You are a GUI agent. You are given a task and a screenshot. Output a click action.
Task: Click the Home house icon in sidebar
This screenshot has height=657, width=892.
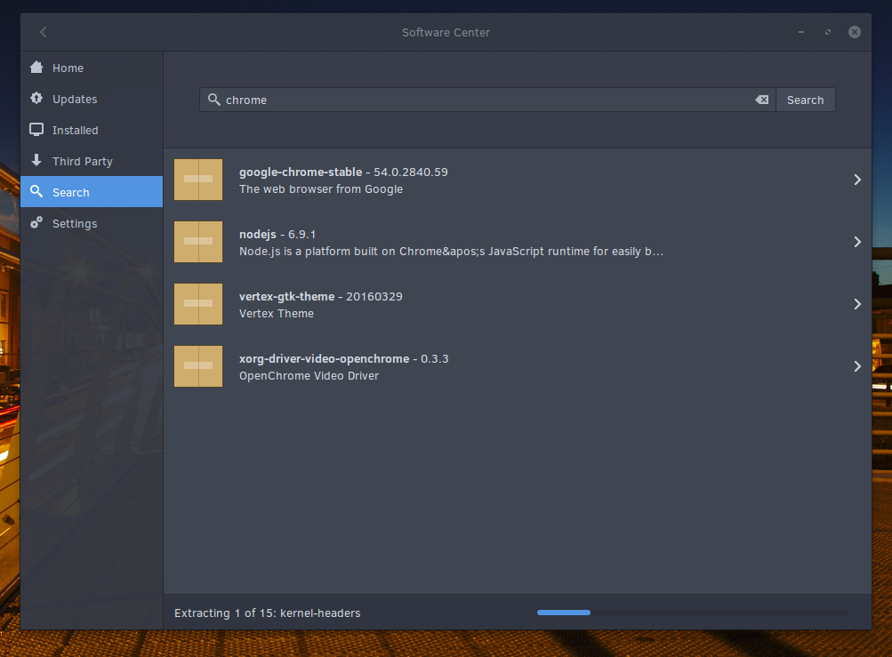36,67
